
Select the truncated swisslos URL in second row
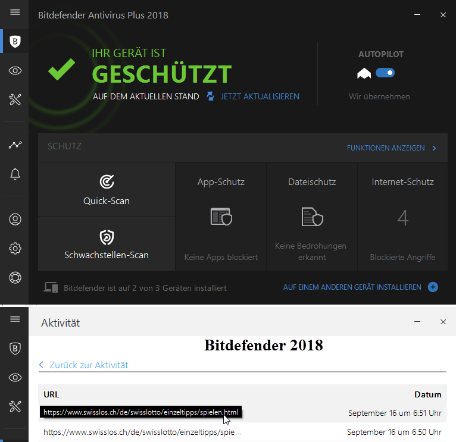tap(142, 432)
